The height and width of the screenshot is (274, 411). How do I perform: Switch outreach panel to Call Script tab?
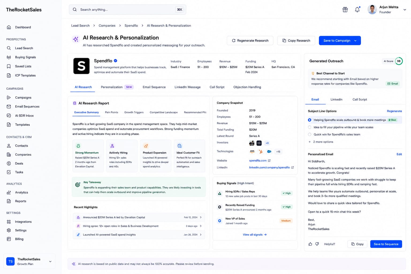pos(360,100)
